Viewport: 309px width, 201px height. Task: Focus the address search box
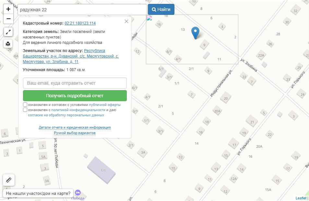click(82, 10)
